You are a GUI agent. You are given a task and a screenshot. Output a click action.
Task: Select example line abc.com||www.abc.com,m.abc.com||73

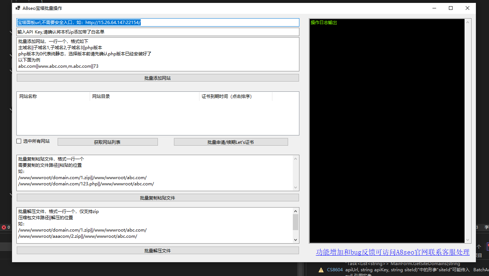(x=58, y=66)
